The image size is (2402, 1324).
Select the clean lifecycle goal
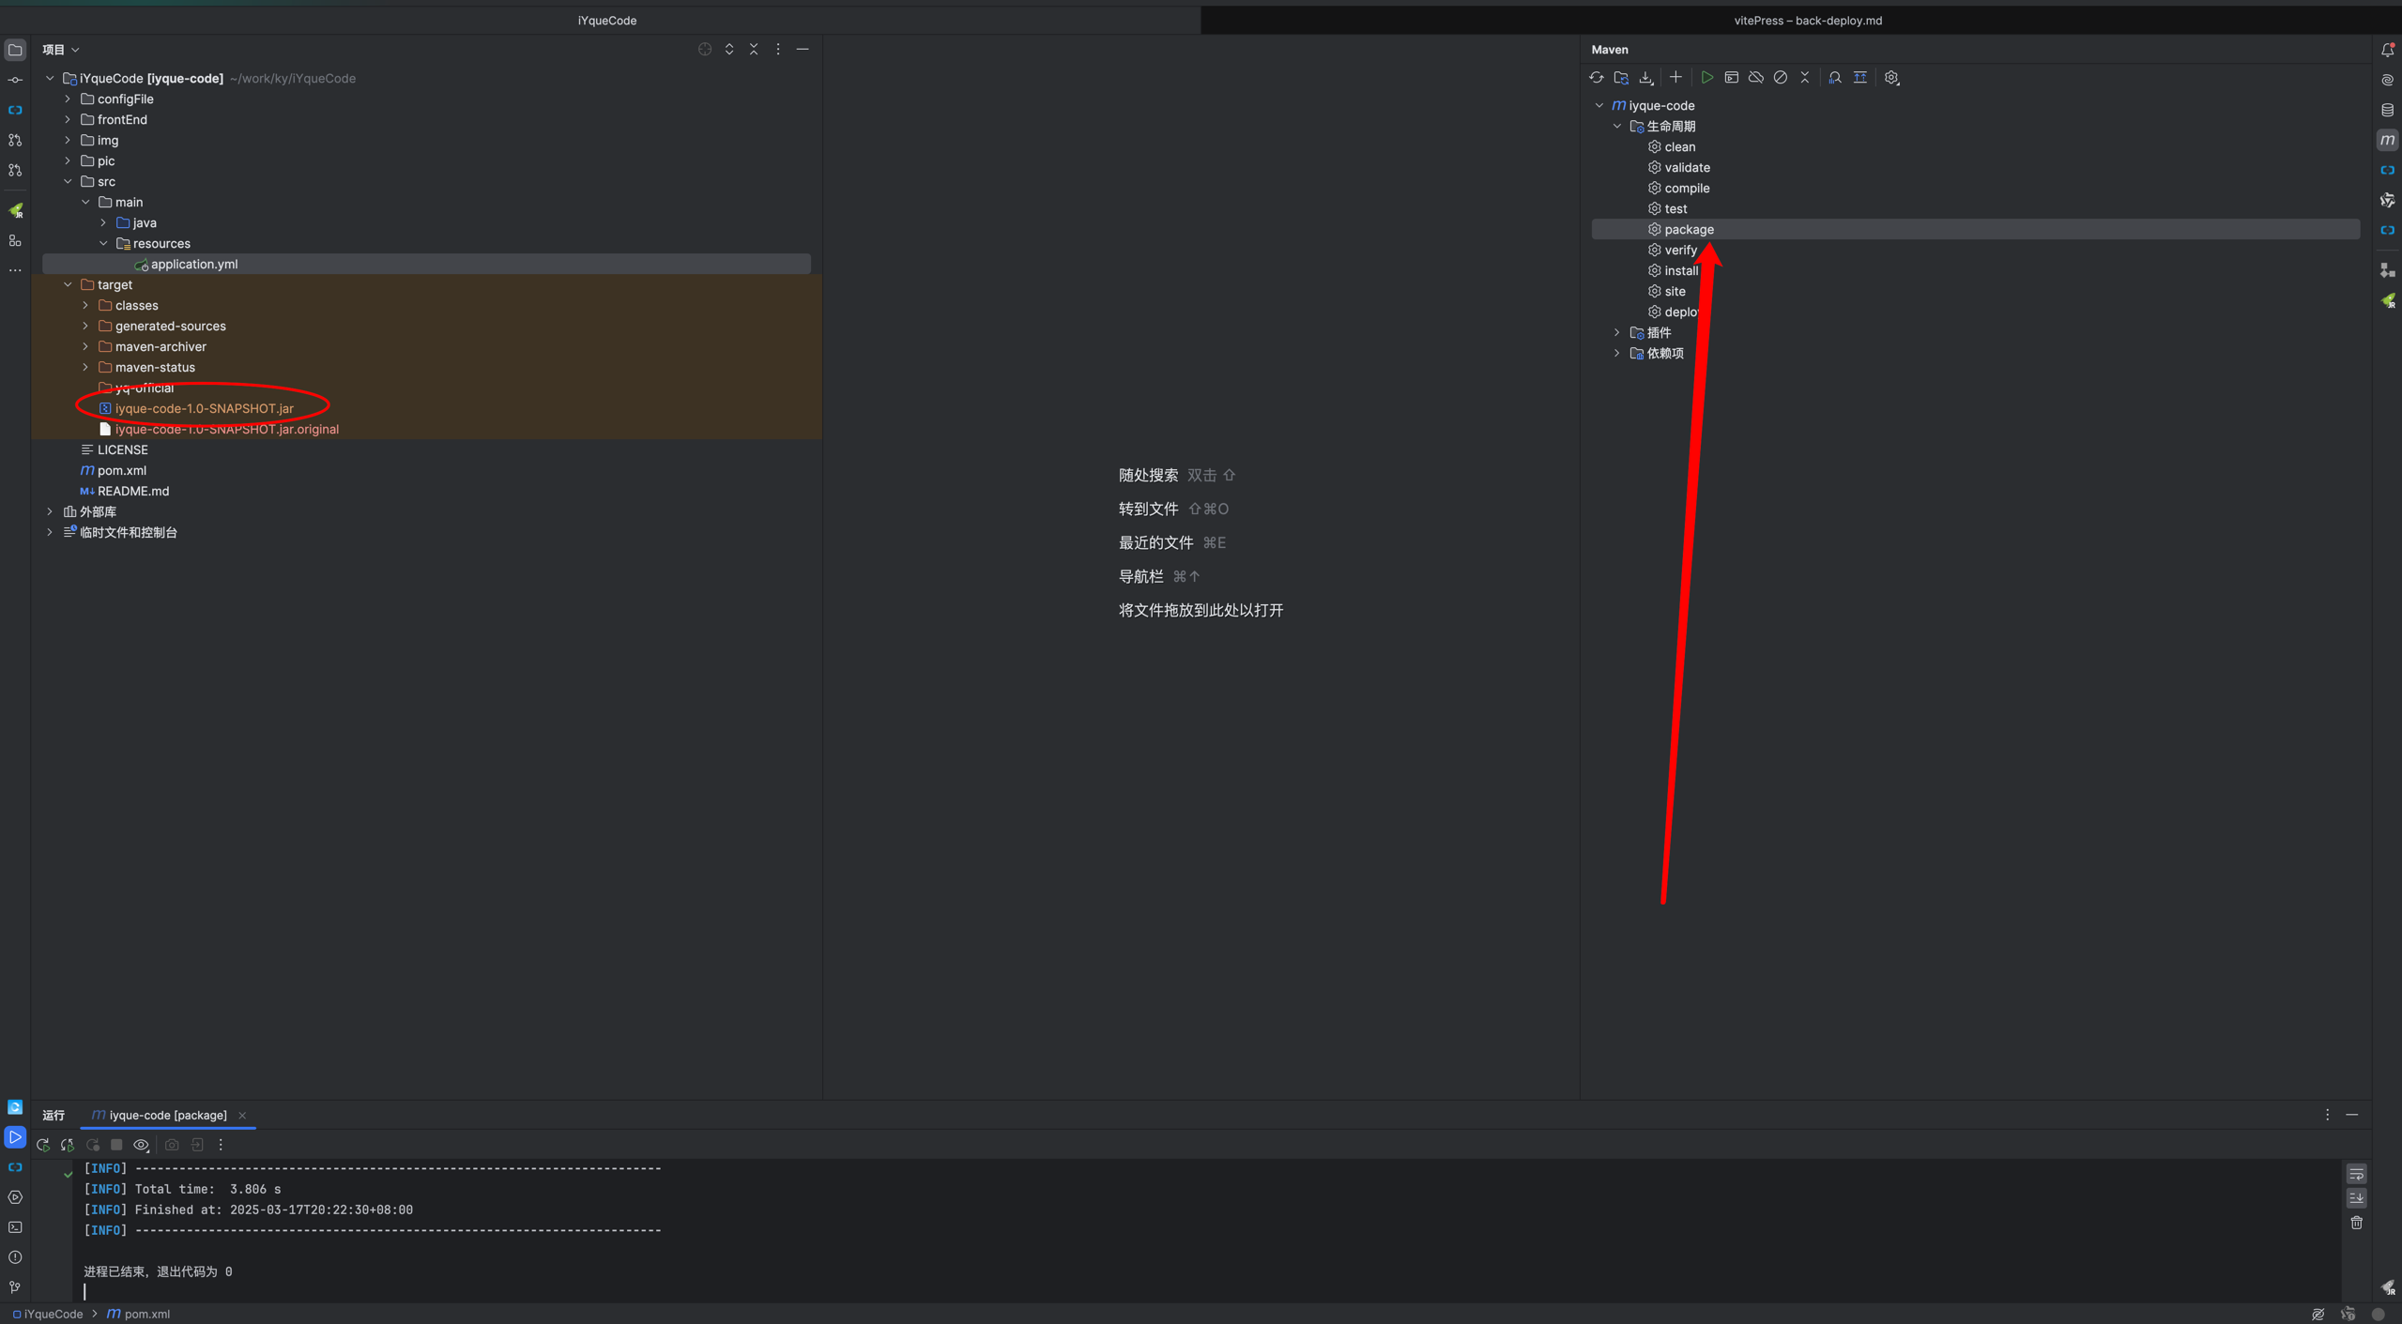point(1679,146)
